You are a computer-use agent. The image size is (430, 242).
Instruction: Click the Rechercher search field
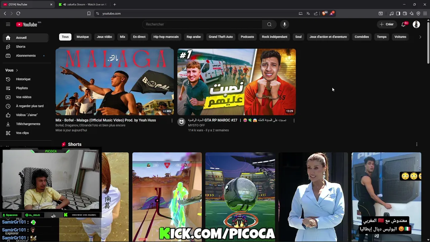(202, 24)
